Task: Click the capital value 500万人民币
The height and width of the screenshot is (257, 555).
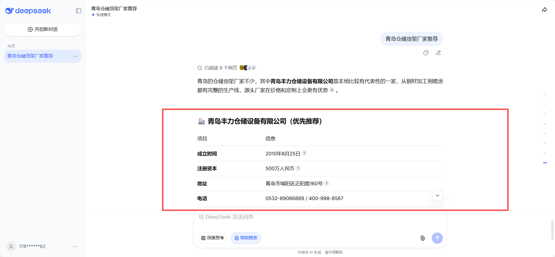Action: pos(280,168)
